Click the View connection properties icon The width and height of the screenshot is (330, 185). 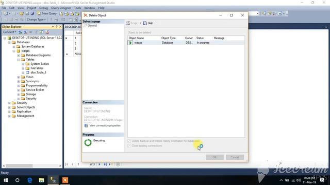(86, 125)
